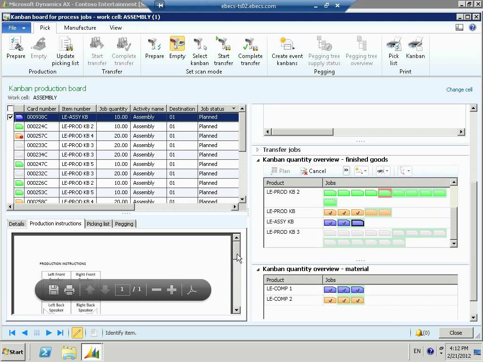The height and width of the screenshot is (362, 483).
Task: Click the Change cell link
Action: tap(459, 90)
